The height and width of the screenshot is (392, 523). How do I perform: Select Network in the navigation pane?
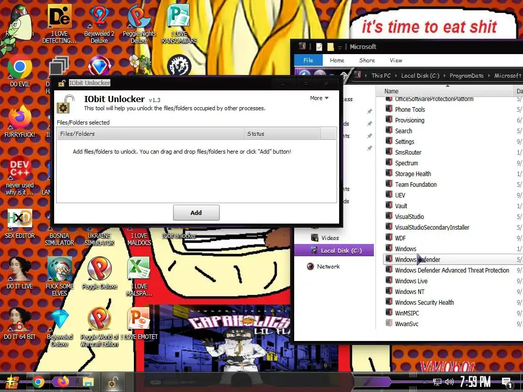pyautogui.click(x=323, y=266)
